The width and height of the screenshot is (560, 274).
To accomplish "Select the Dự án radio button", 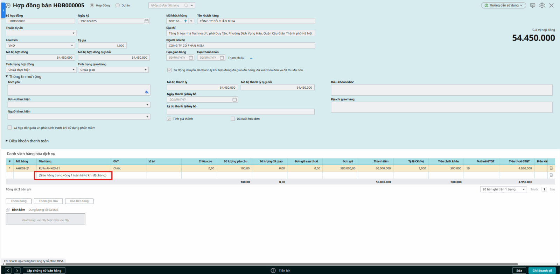I will click(118, 6).
